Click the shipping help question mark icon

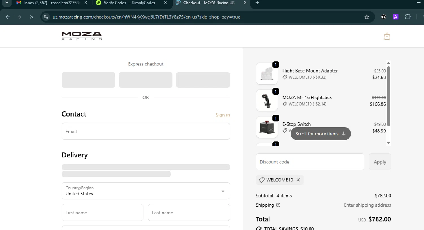278,205
